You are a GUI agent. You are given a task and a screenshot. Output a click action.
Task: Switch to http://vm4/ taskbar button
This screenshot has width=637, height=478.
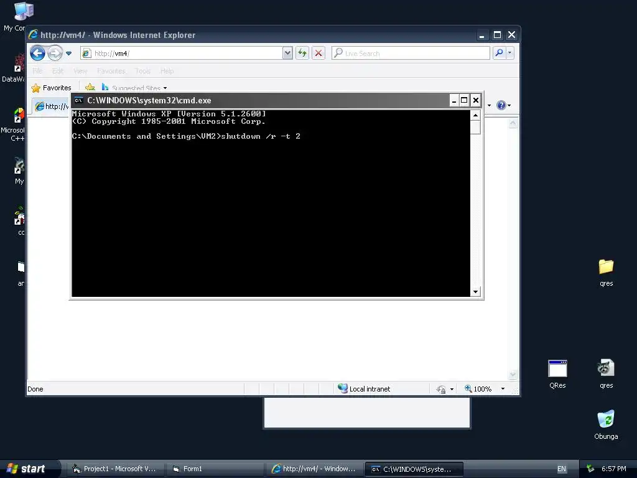tap(314, 469)
